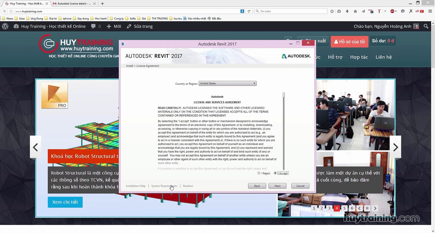Viewport: 435px width, 233px height.
Task: Select the I Accept radio button
Action: point(275,173)
